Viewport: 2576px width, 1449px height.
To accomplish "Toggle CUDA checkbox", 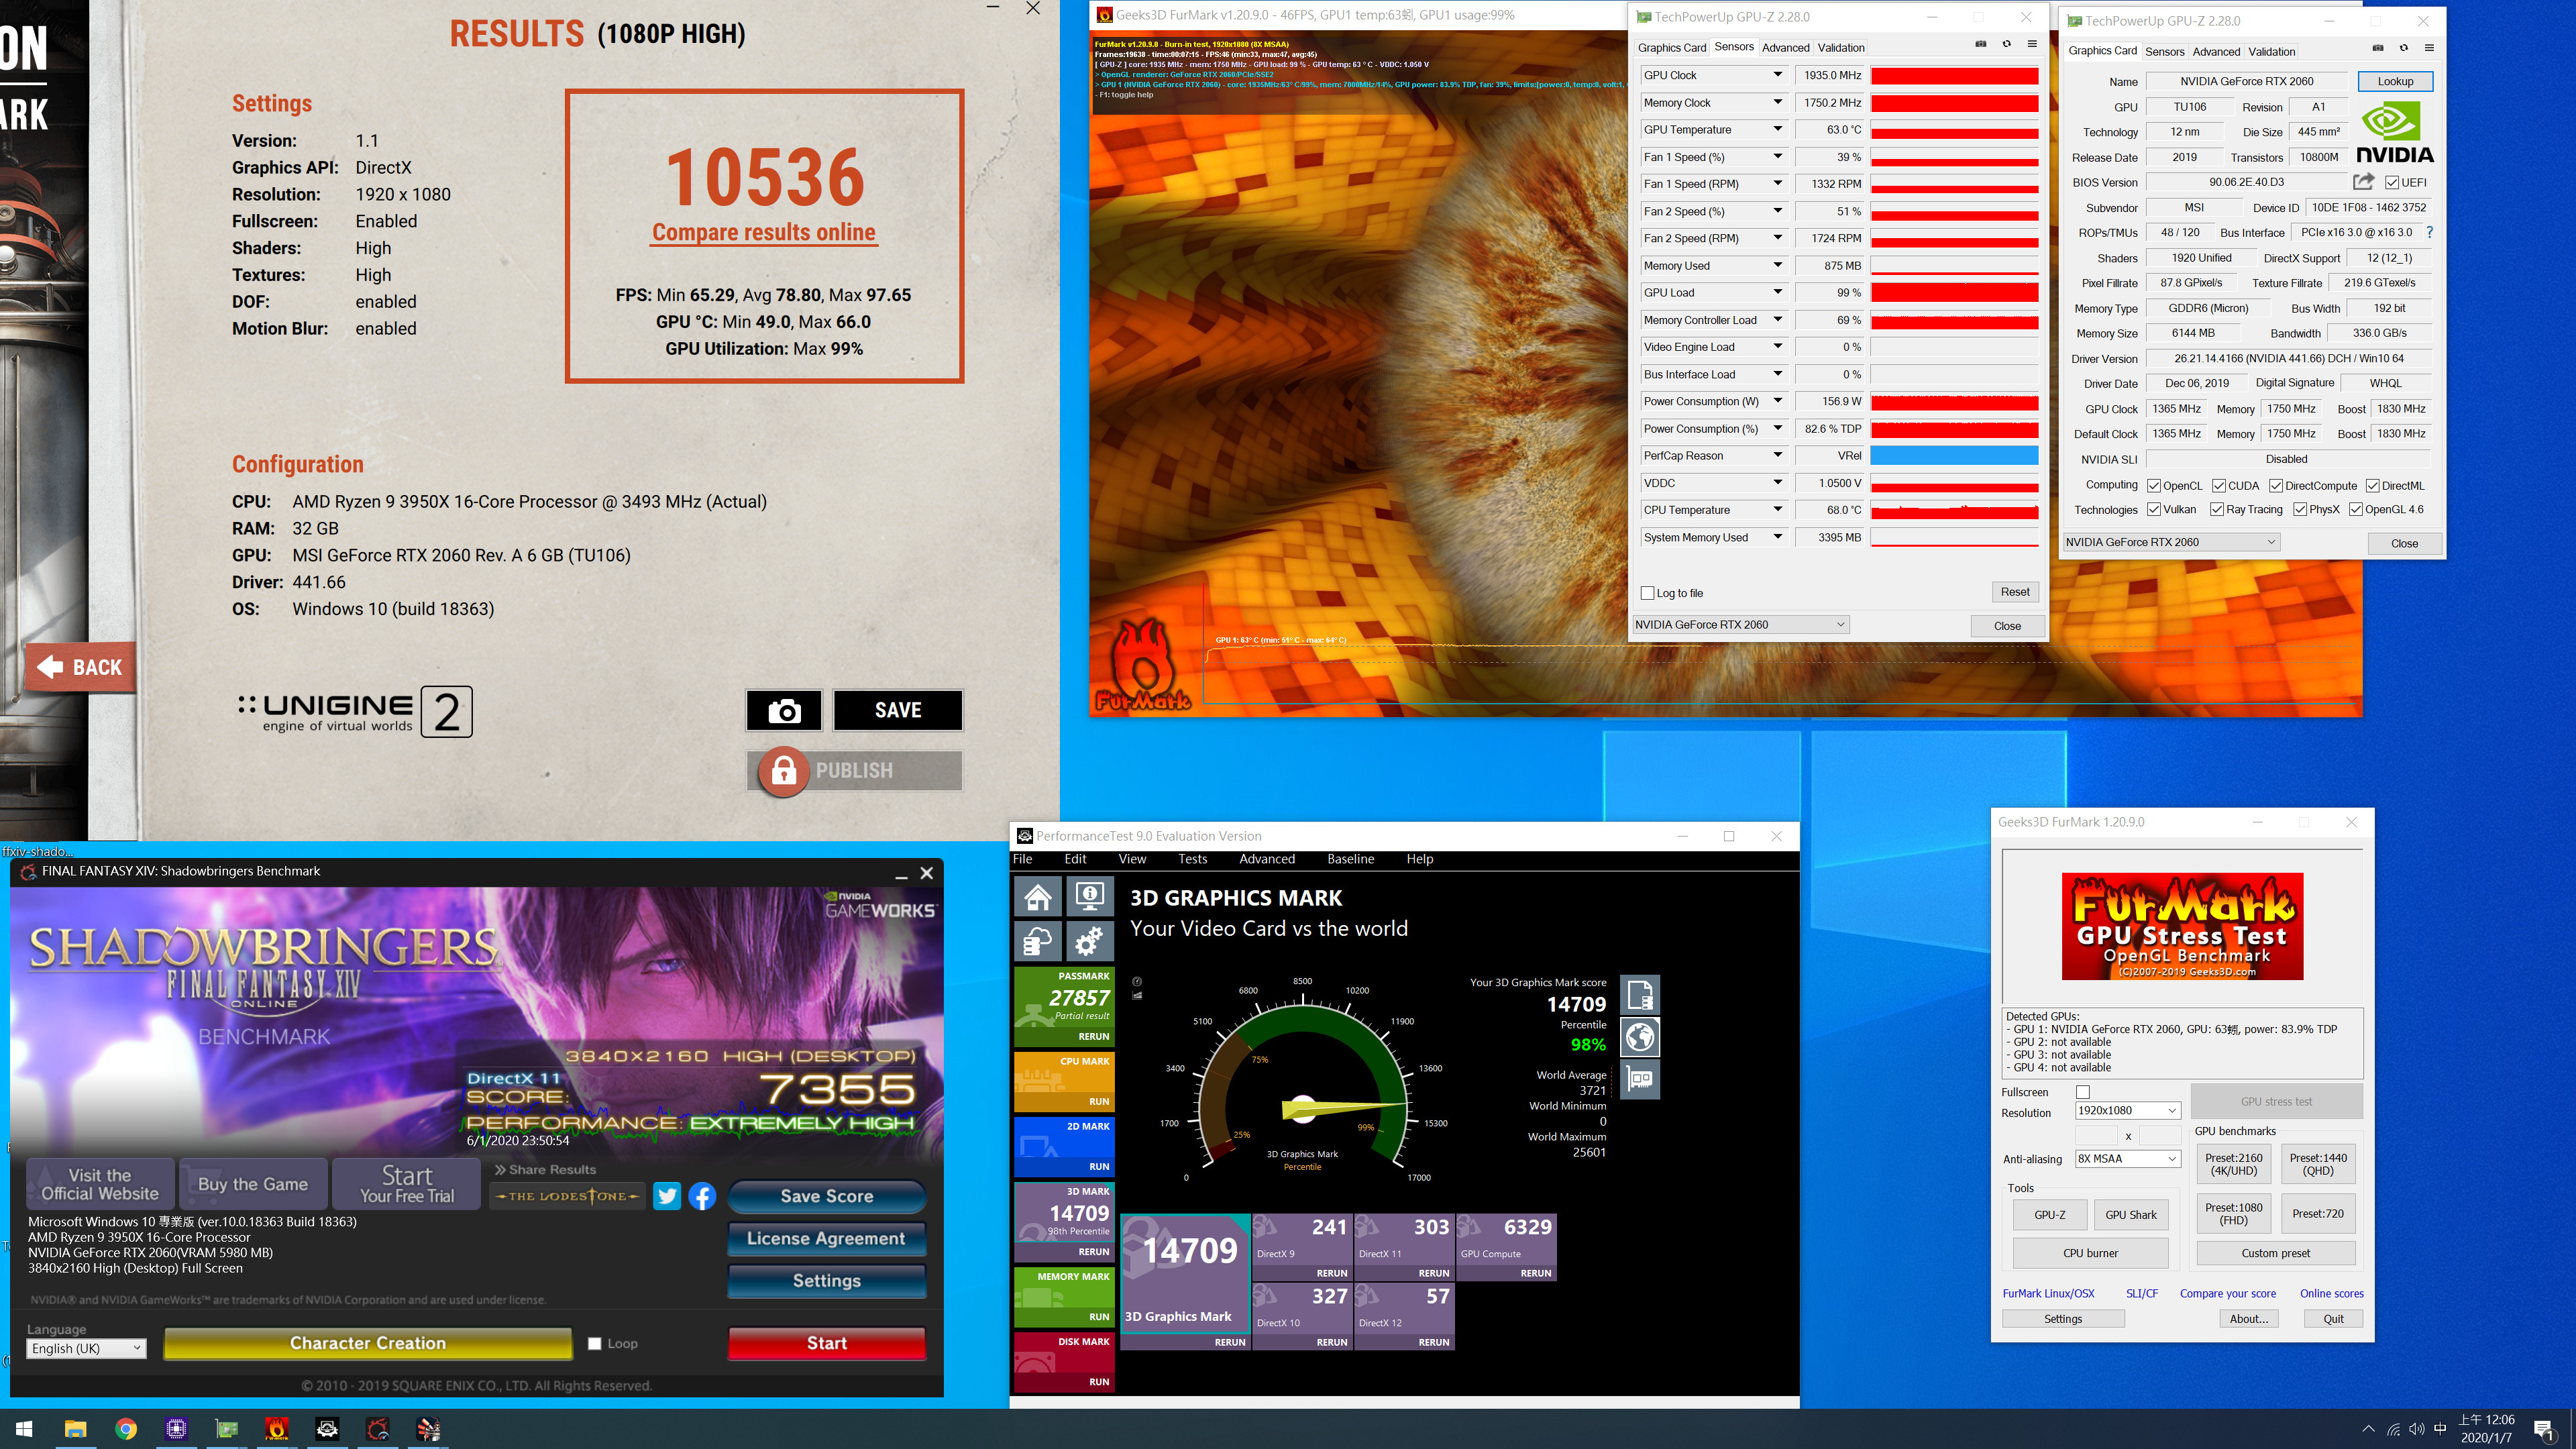I will [x=2219, y=486].
